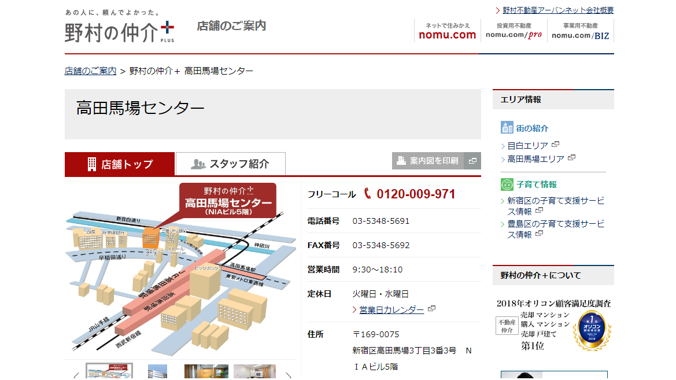Image resolution: width=676 pixels, height=380 pixels.
Task: Go to 店舗のご案内 in the breadcrumb
Action: (91, 71)
